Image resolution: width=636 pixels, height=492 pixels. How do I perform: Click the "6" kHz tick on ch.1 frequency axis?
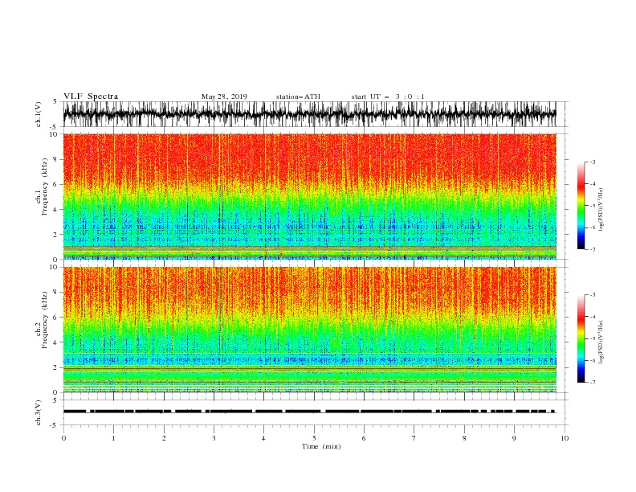coord(55,184)
